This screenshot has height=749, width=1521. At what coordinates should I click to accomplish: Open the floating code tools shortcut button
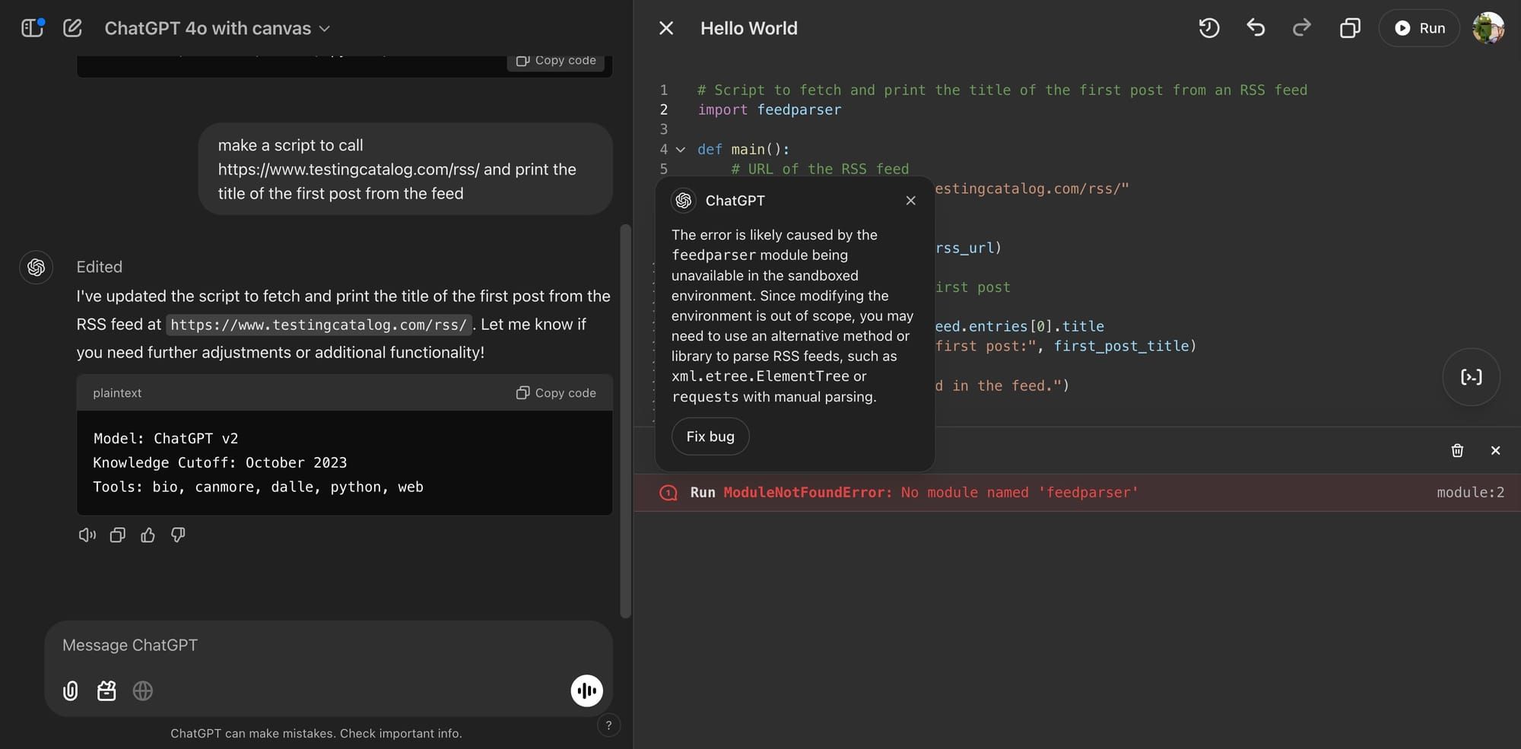[1471, 377]
